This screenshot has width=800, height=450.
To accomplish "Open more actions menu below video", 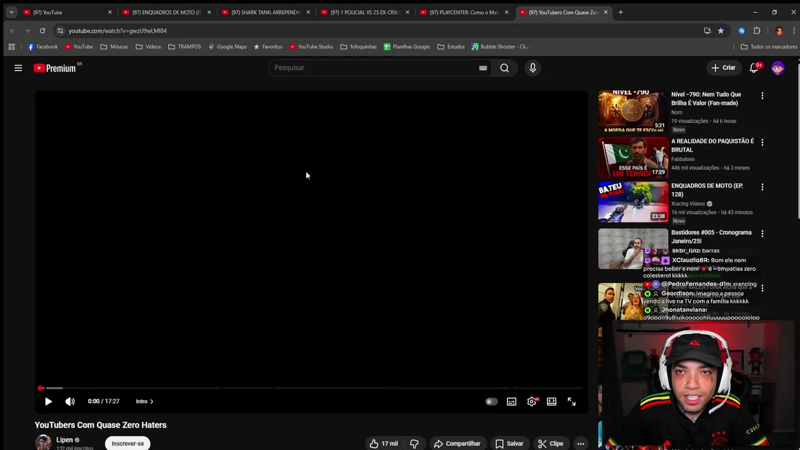I will [581, 444].
